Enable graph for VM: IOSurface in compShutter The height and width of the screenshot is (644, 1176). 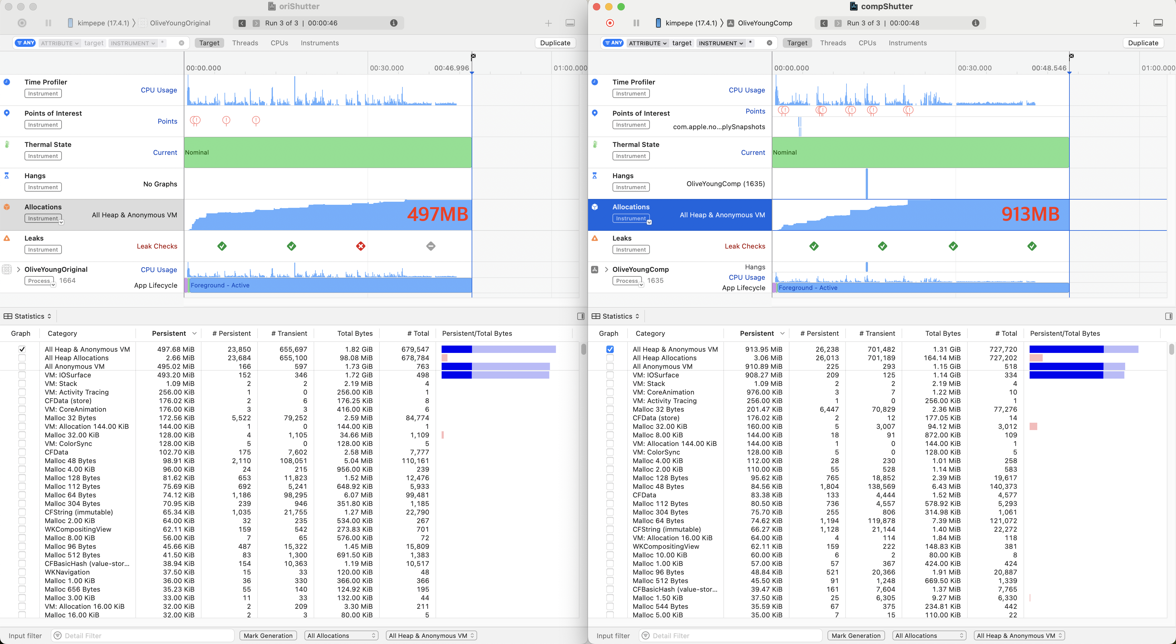(x=610, y=375)
